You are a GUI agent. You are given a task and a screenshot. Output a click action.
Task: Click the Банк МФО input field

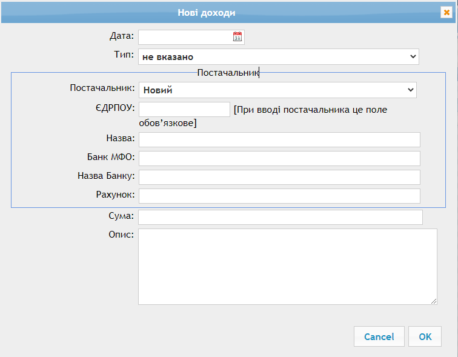point(279,158)
